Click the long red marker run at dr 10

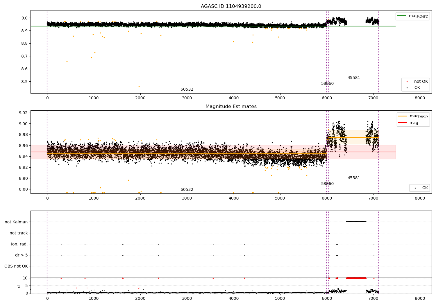(x=356, y=278)
